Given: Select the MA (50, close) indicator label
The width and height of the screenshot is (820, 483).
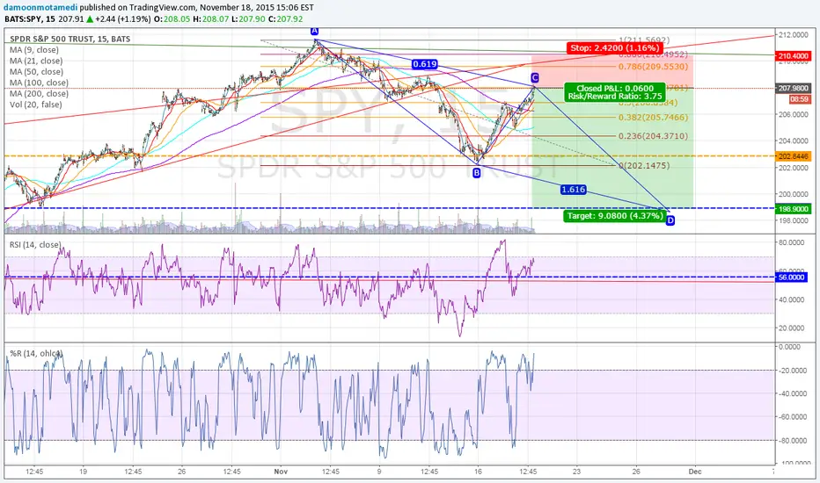Looking at the screenshot, I should click(36, 72).
